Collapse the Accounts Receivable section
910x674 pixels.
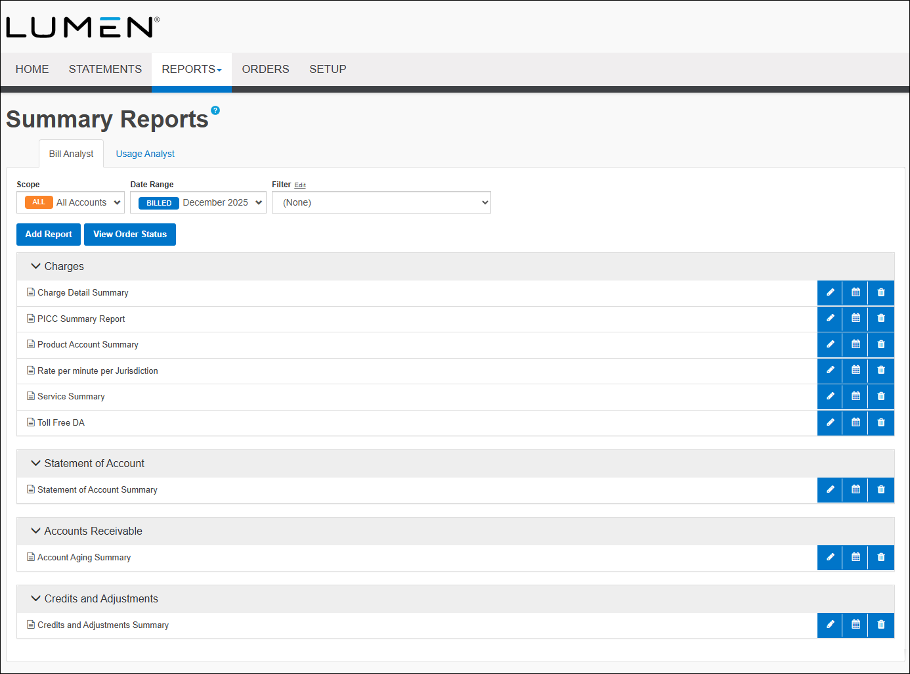[x=36, y=531]
